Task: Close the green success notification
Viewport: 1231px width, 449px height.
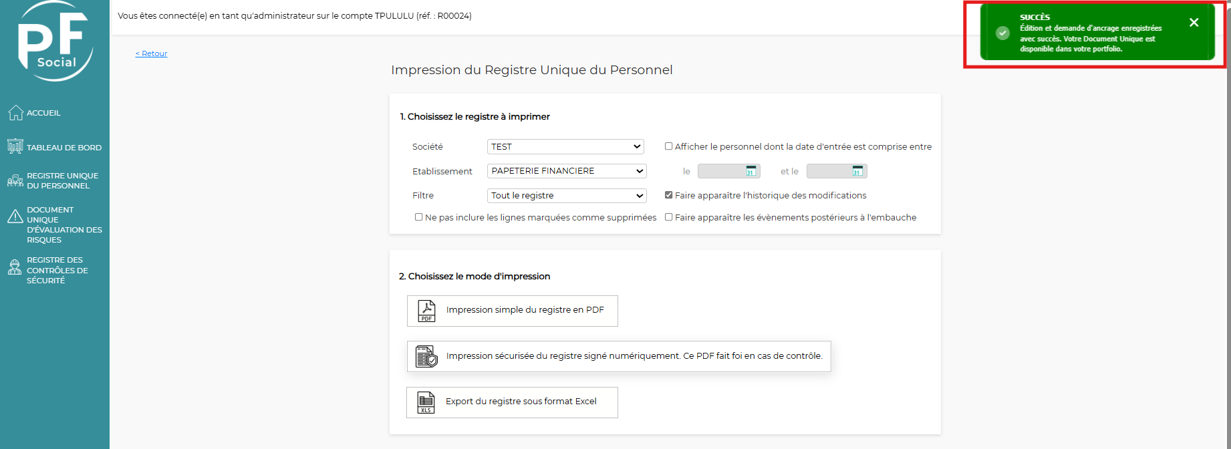Action: pyautogui.click(x=1194, y=23)
